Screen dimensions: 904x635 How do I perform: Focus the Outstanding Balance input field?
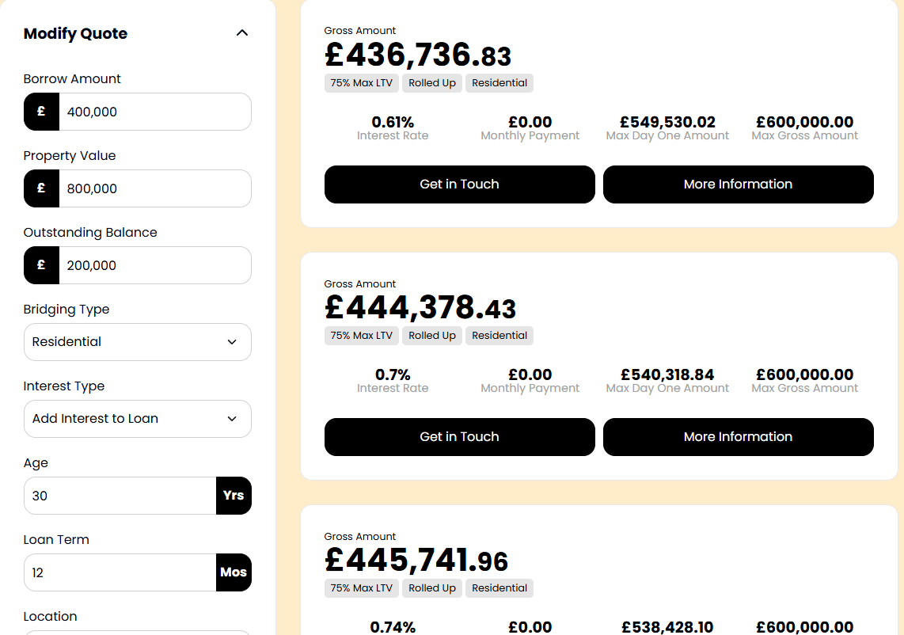pyautogui.click(x=154, y=265)
